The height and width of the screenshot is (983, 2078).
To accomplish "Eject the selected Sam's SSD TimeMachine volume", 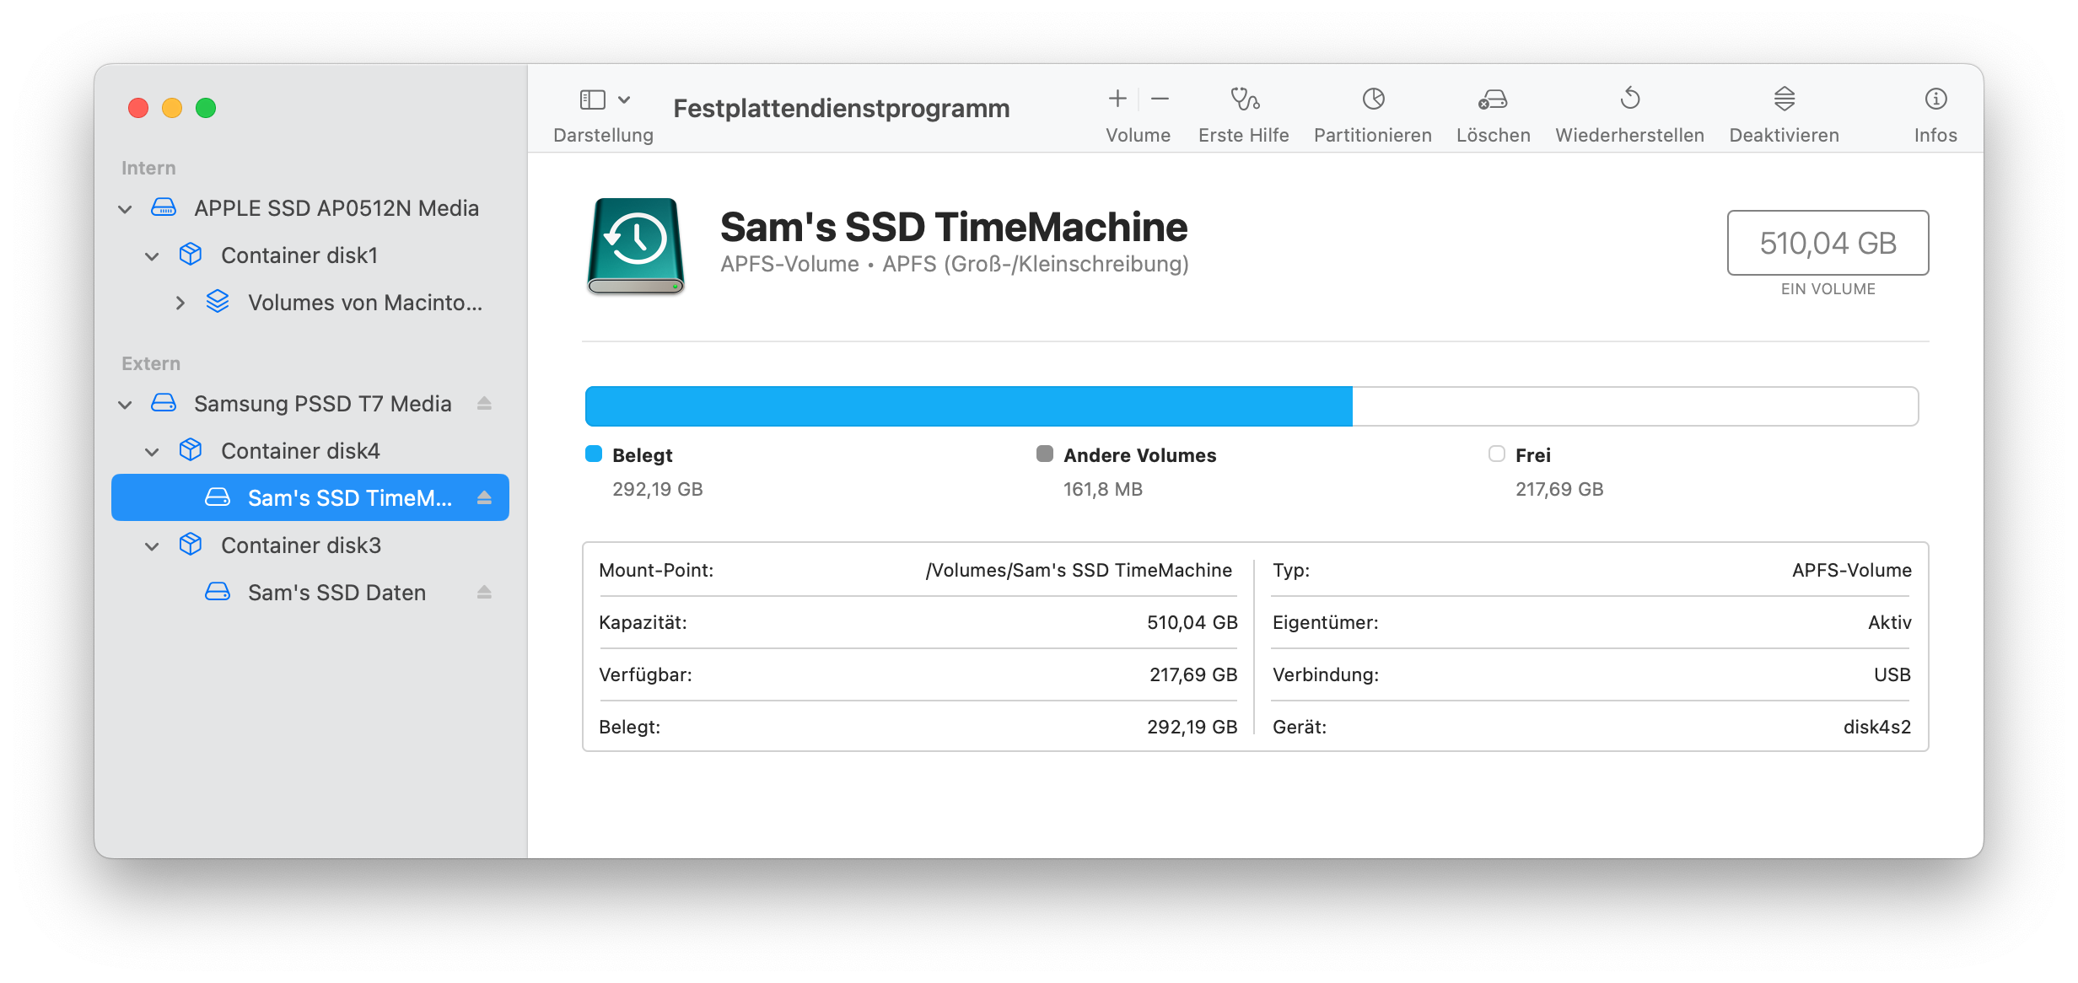I will click(x=484, y=498).
